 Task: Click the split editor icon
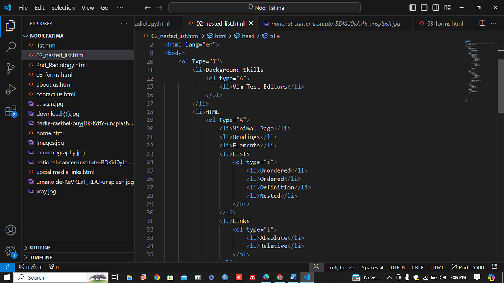pos(482,23)
